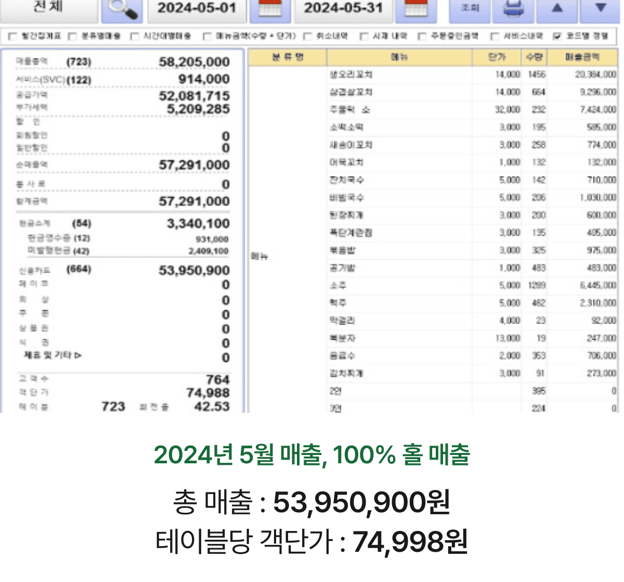Click the 수량 column header
Screen dimensions: 624x582
[534, 57]
